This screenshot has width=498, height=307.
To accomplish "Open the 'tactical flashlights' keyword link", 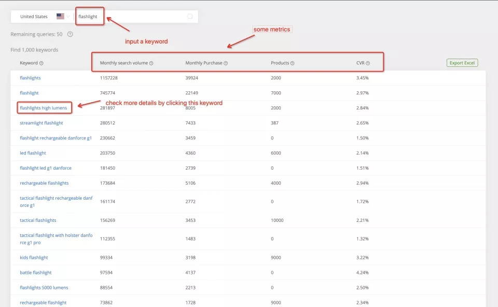I will 38,220.
